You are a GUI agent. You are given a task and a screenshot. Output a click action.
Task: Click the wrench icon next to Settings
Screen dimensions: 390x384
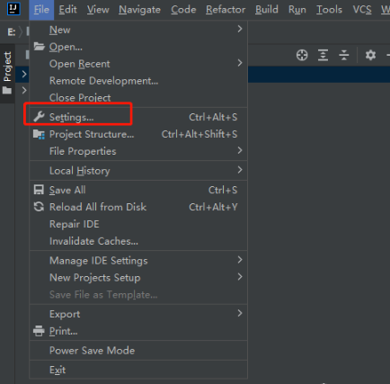(x=39, y=117)
